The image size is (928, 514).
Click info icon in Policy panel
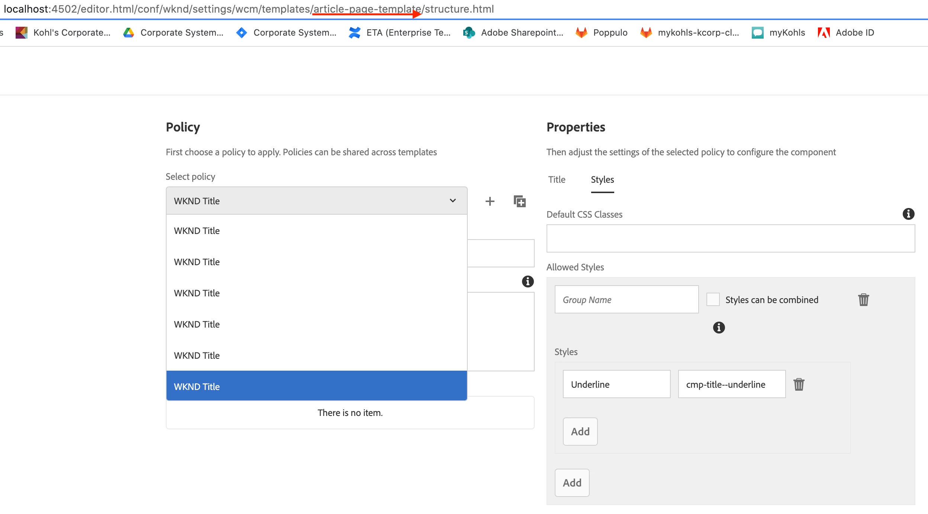pos(528,282)
